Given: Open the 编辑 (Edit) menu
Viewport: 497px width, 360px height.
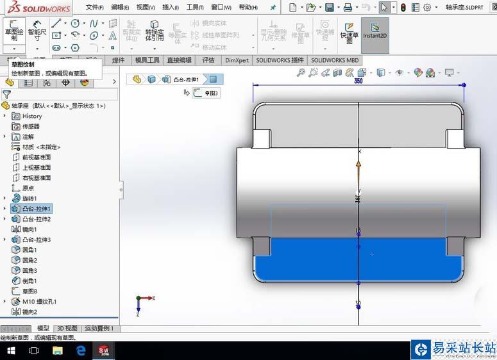Looking at the screenshot, I should coord(120,7).
